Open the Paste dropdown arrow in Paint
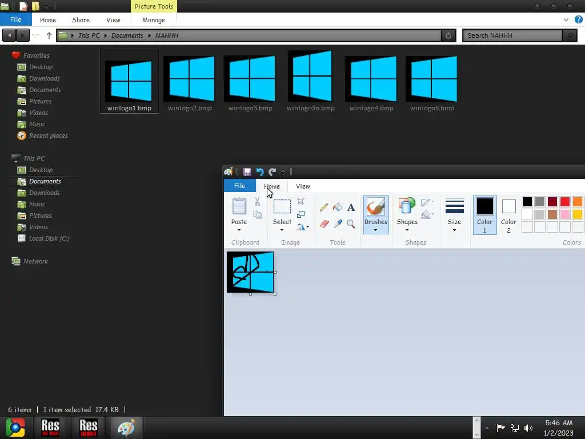The width and height of the screenshot is (585, 439). pyautogui.click(x=239, y=230)
